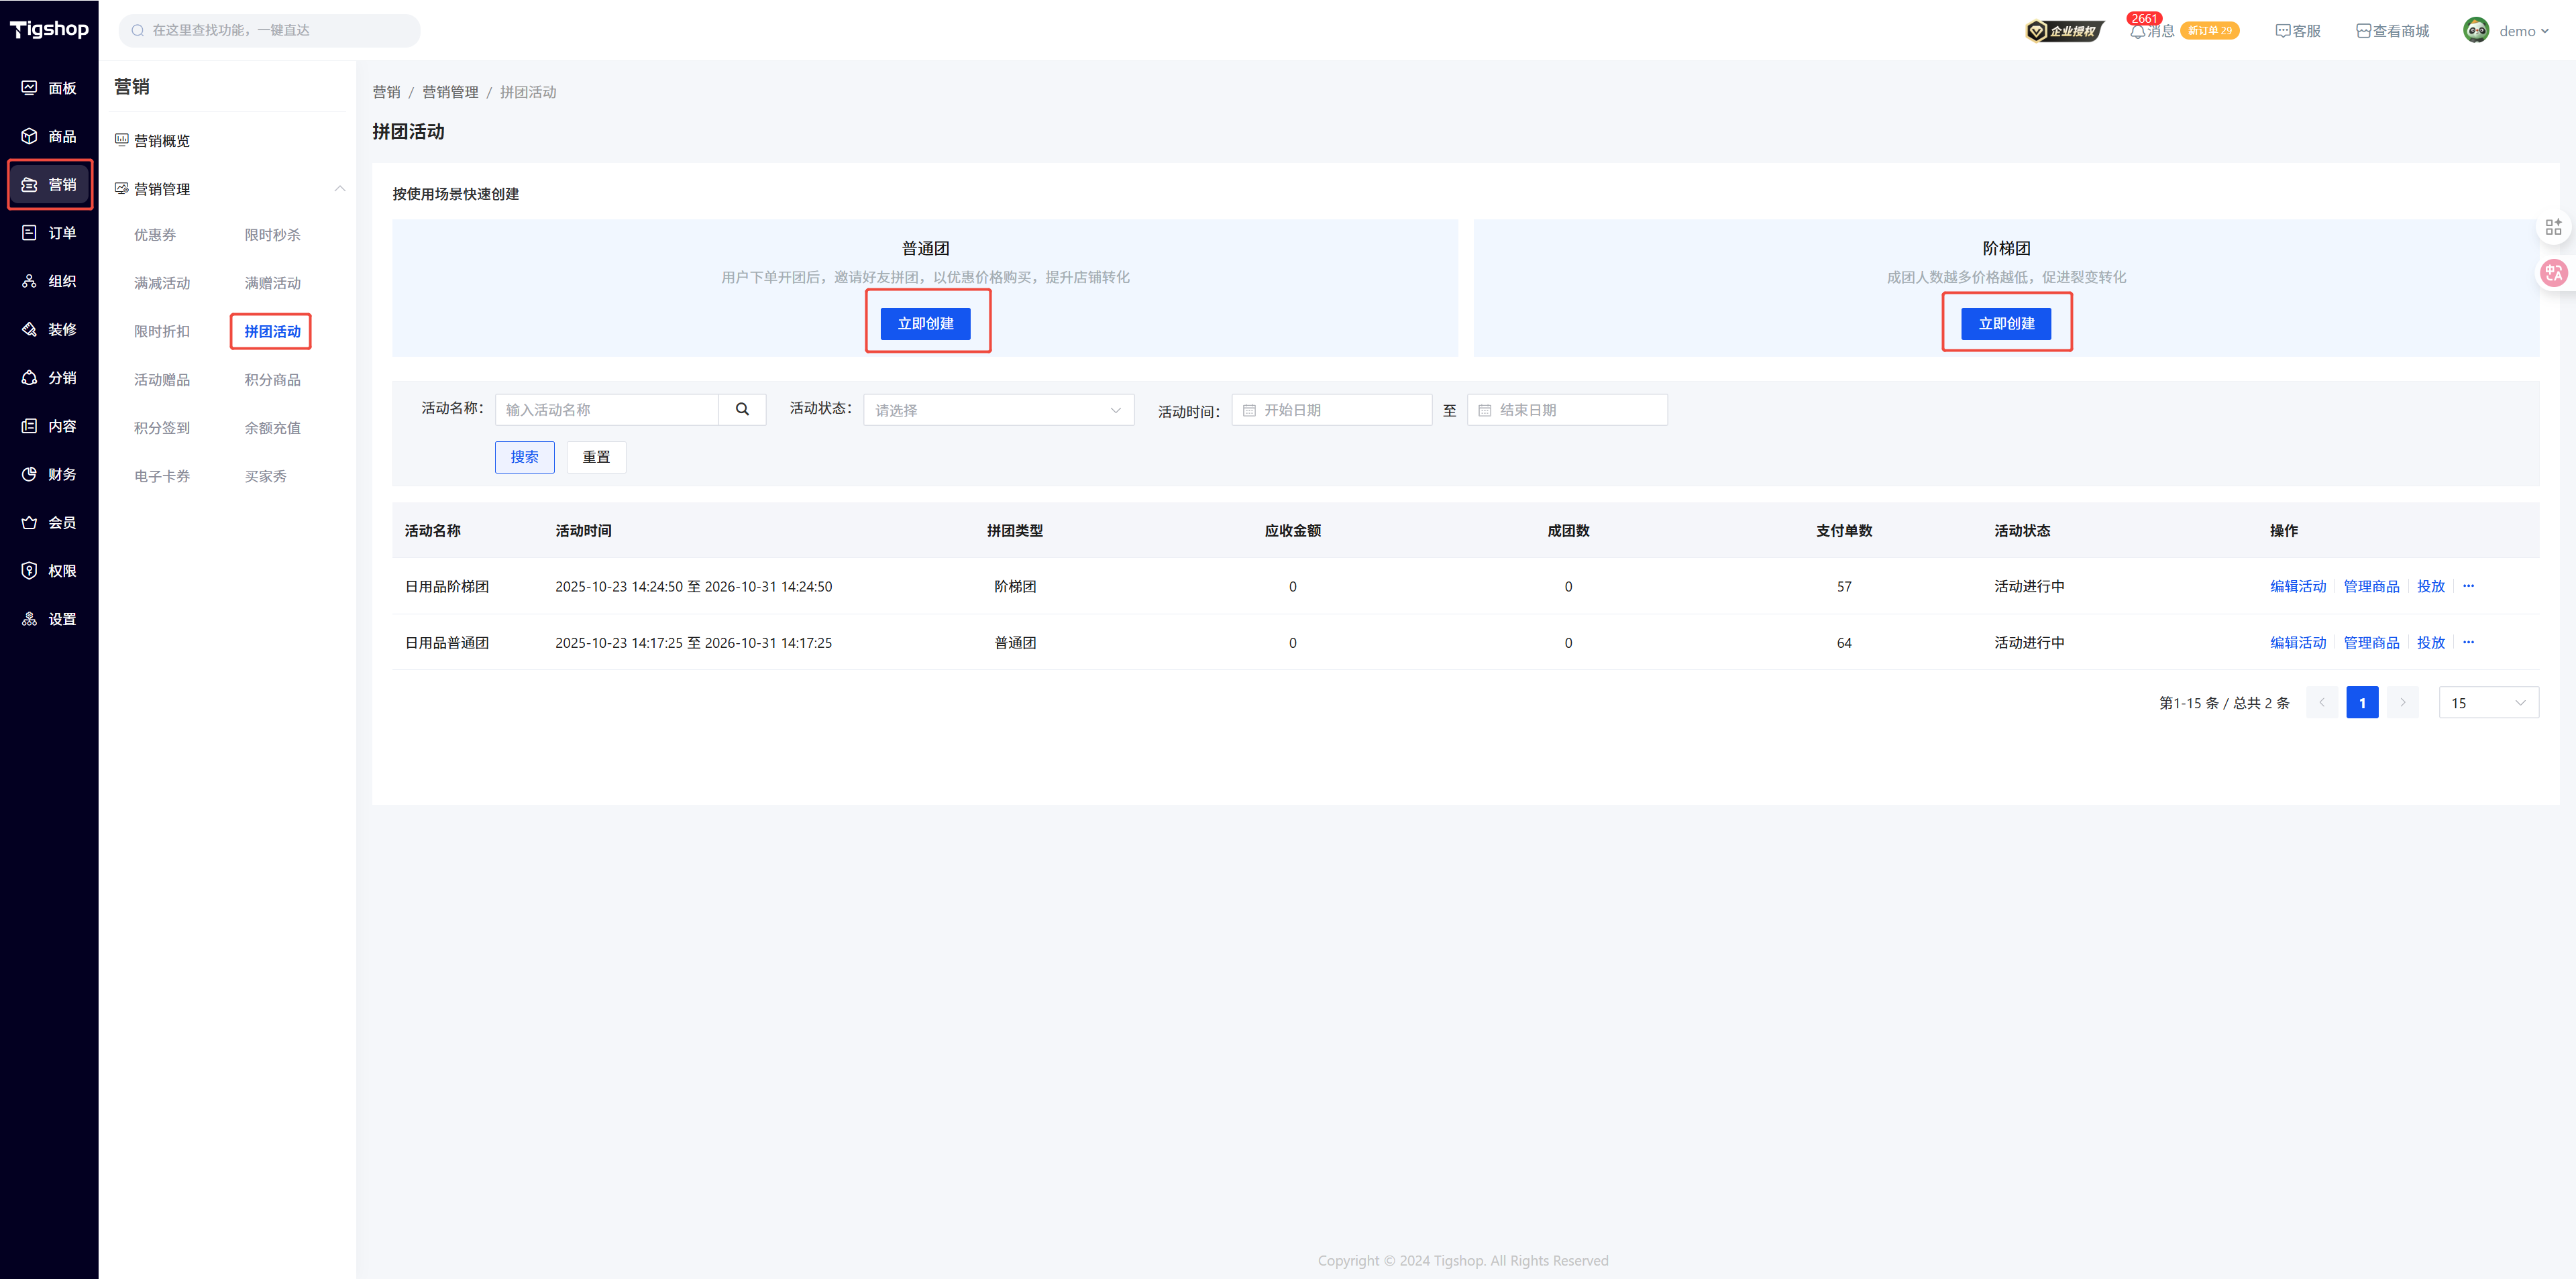The height and width of the screenshot is (1279, 2576).
Task: Click the 开始日期 start date field
Action: coord(1331,410)
